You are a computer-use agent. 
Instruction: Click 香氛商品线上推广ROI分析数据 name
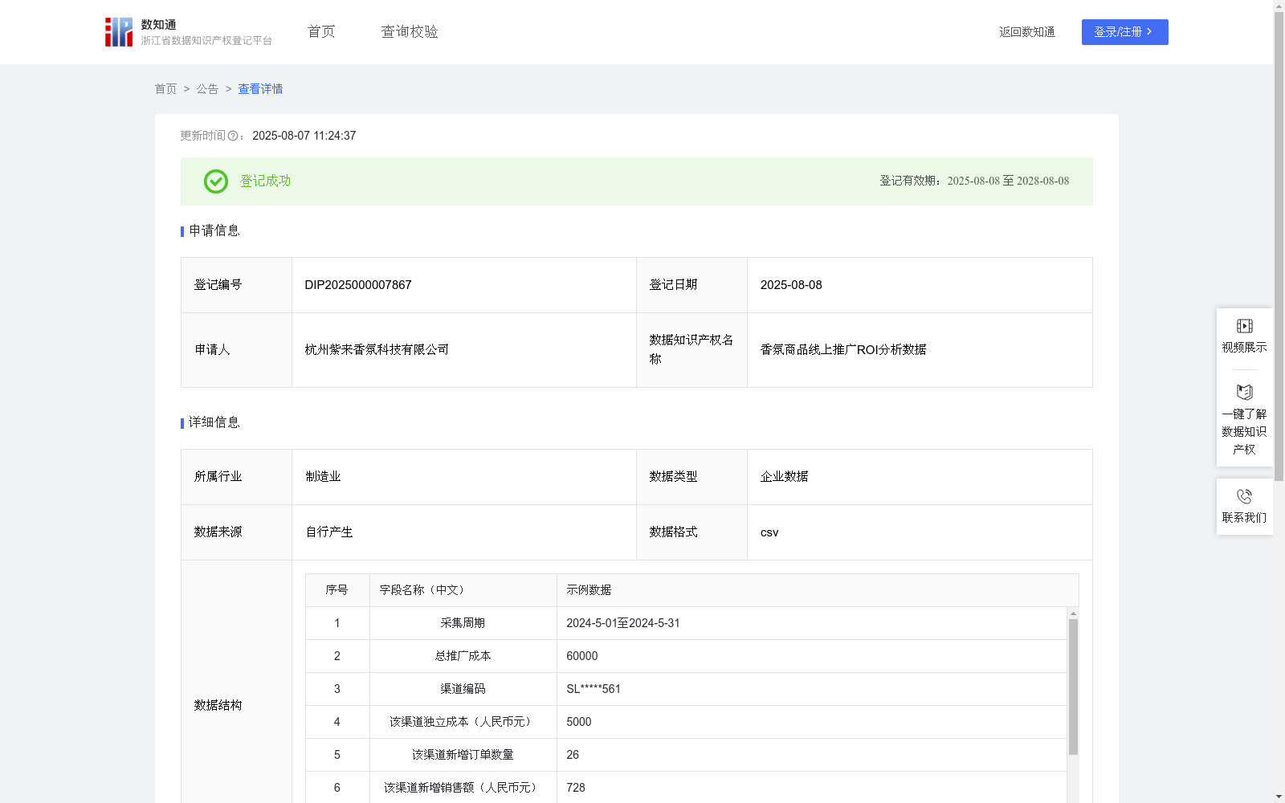point(843,350)
